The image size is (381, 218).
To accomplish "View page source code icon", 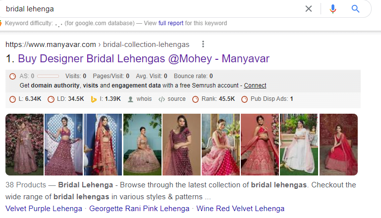I will tap(162, 99).
